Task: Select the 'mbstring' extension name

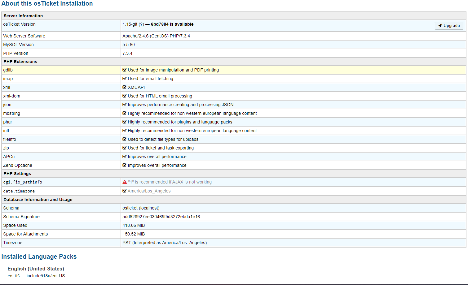Action: point(11,113)
